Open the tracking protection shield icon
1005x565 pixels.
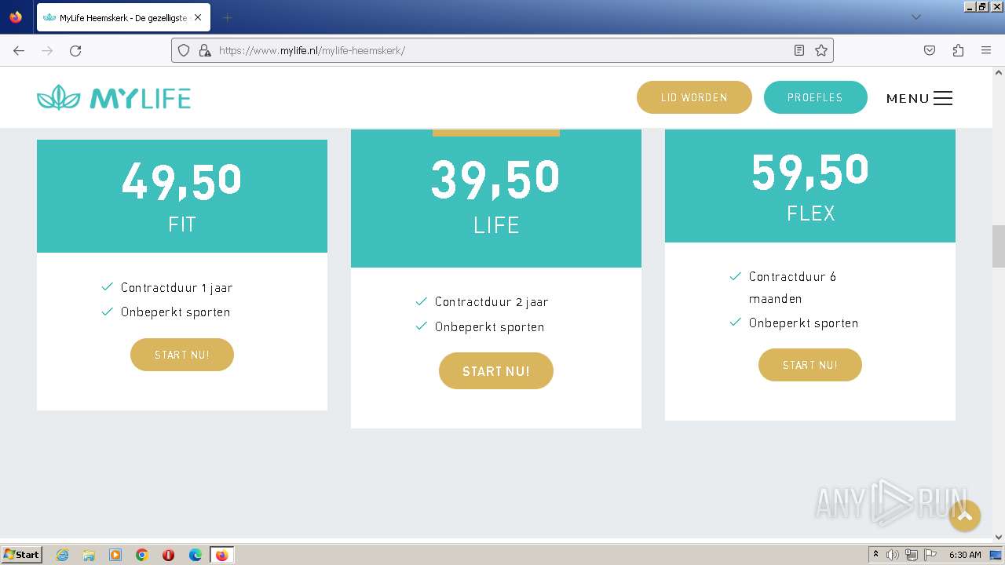(184, 50)
